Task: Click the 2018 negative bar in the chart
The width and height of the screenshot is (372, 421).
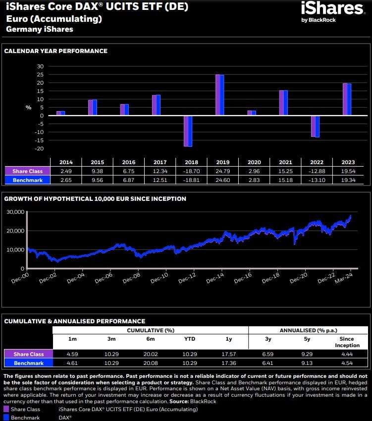Action: pyautogui.click(x=188, y=131)
